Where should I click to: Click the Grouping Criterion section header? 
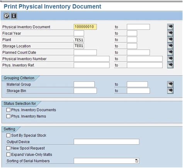pos(19,78)
